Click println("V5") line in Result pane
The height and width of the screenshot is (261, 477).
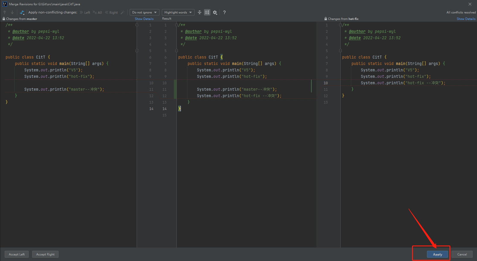click(226, 70)
